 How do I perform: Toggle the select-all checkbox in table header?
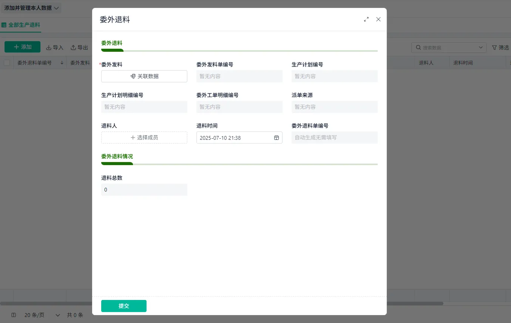(x=7, y=63)
